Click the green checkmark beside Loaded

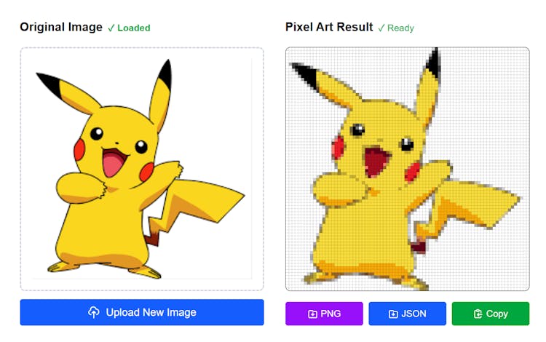tap(111, 28)
